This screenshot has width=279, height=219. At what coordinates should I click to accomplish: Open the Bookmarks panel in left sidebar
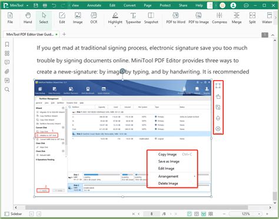point(7,44)
